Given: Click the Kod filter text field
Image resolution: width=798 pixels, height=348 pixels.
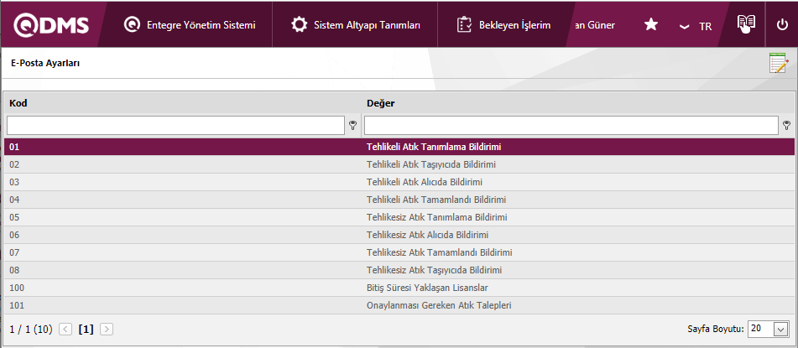Looking at the screenshot, I should coord(175,126).
